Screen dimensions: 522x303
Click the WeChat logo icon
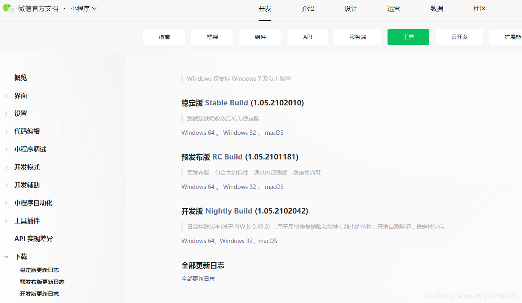click(x=8, y=8)
